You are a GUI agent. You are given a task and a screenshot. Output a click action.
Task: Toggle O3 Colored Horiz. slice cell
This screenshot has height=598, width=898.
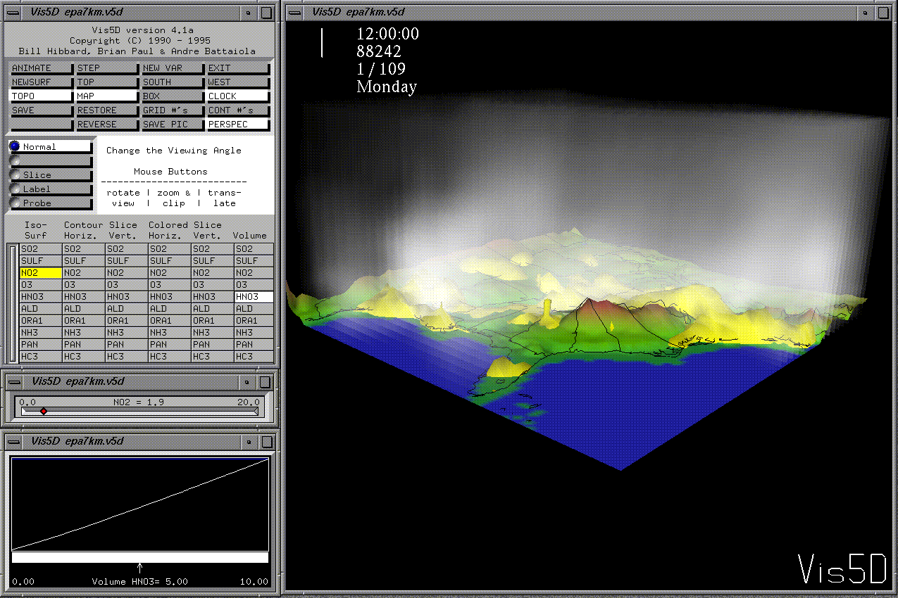(170, 285)
